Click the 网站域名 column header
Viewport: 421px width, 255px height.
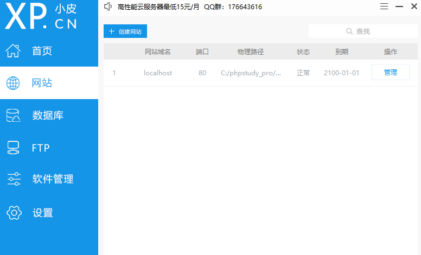(x=158, y=51)
